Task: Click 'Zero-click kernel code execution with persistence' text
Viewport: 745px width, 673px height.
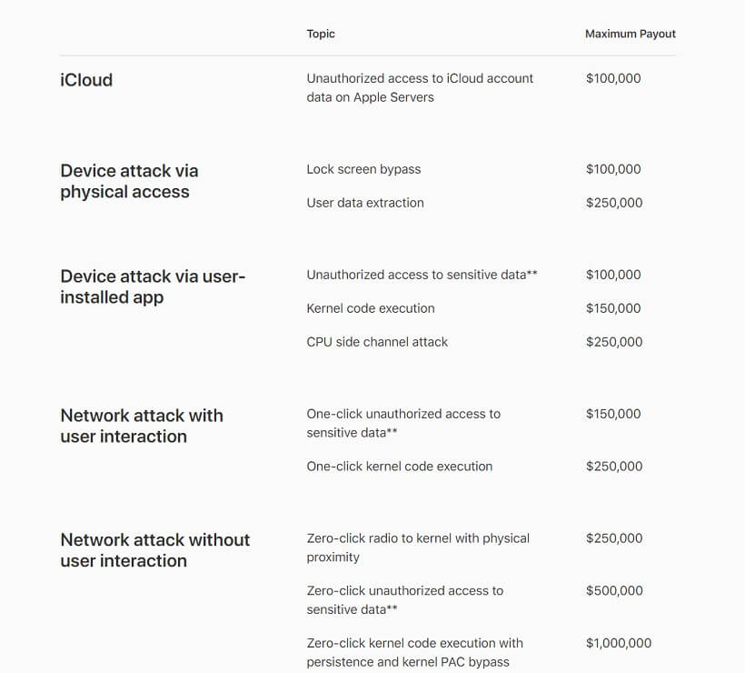Action: (x=414, y=652)
